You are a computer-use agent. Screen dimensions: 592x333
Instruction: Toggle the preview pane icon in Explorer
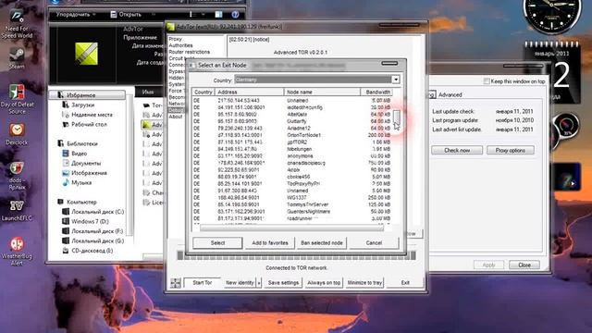218,15
